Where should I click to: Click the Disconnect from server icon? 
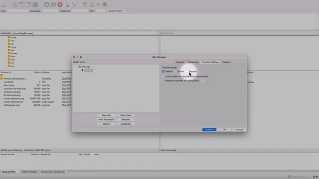[x=67, y=4]
